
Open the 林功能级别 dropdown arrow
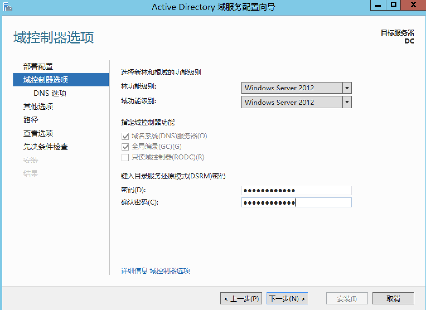coord(347,88)
